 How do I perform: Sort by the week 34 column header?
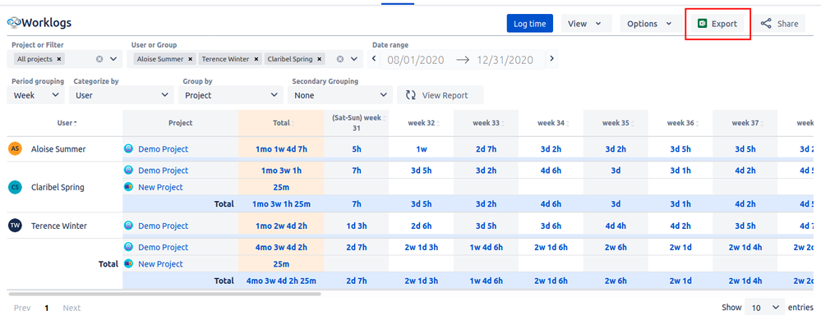pos(551,123)
